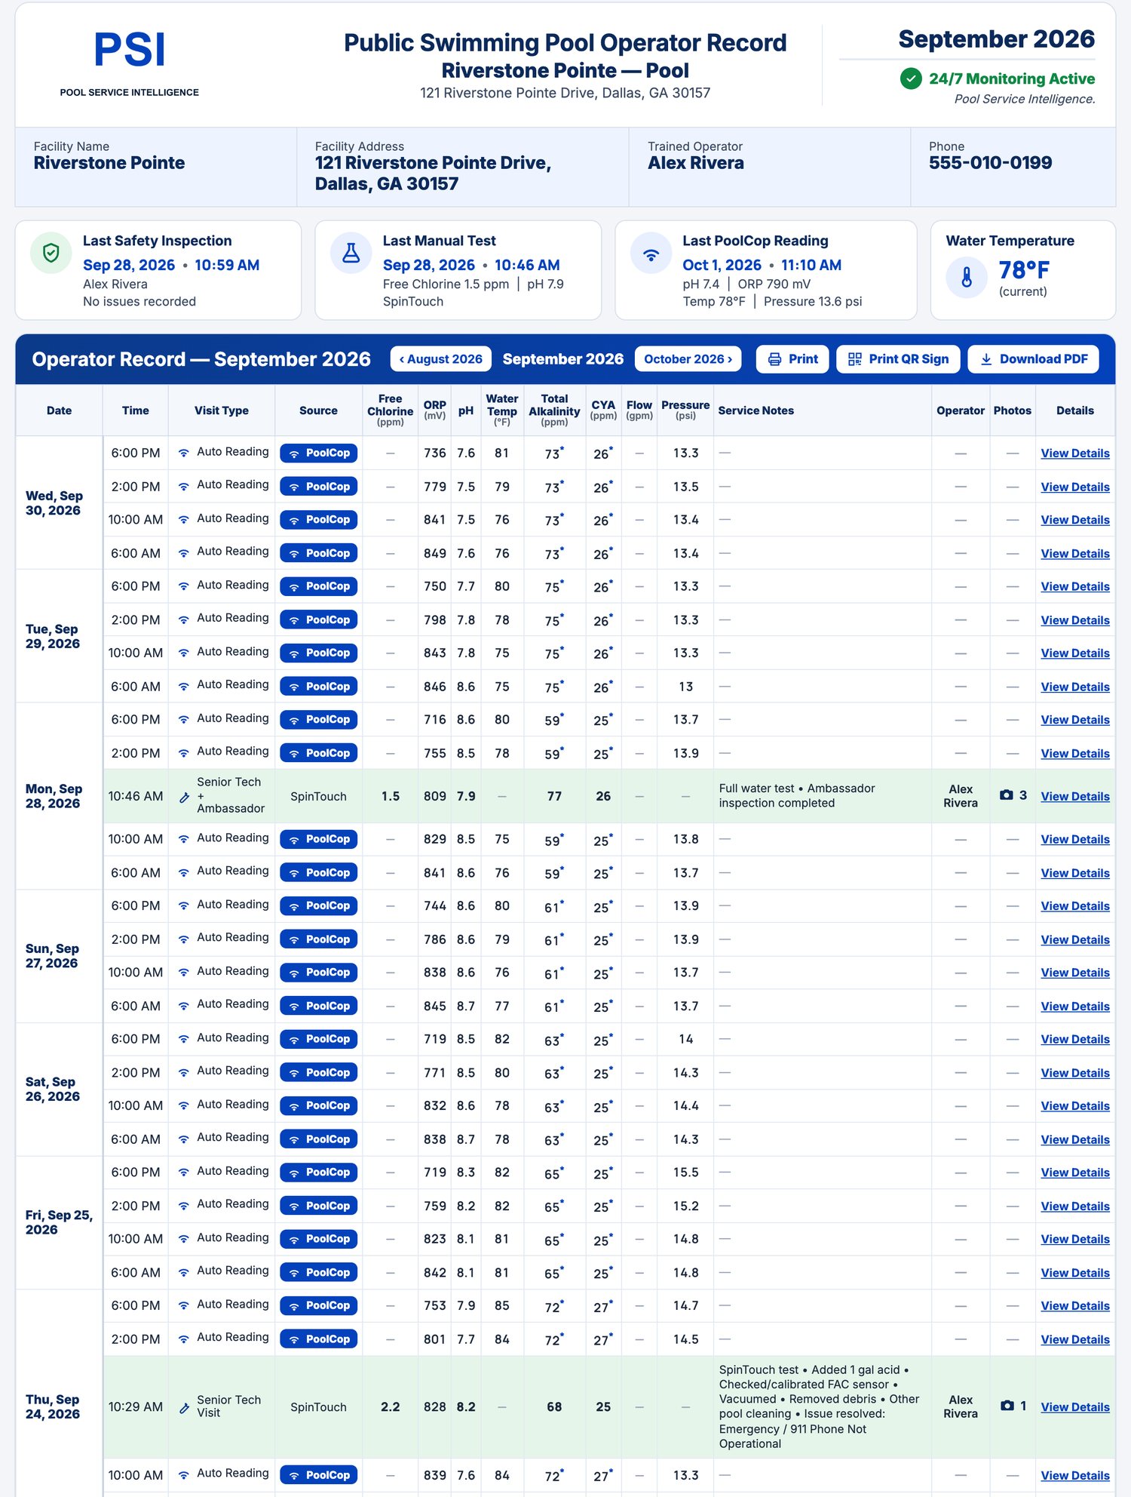This screenshot has width=1131, height=1497.
Task: Open photos via camera icon on Sep 28 10:46 AM row
Action: [x=1007, y=795]
